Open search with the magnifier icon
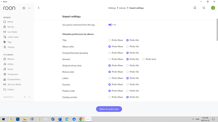Screen dimensions: 218x122 click(x=204, y=8)
